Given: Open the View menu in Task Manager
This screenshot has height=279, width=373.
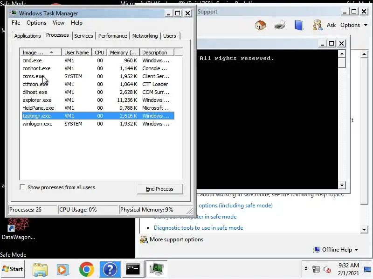Looking at the screenshot, I should [x=58, y=23].
